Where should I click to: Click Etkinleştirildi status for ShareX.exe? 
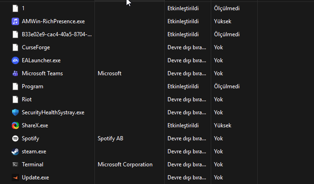pyautogui.click(x=183, y=125)
